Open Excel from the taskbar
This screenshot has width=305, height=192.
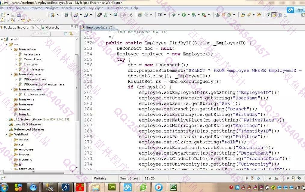(x=173, y=187)
